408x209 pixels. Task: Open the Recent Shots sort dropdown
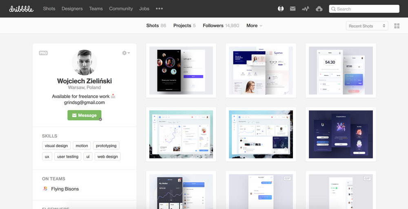[367, 26]
